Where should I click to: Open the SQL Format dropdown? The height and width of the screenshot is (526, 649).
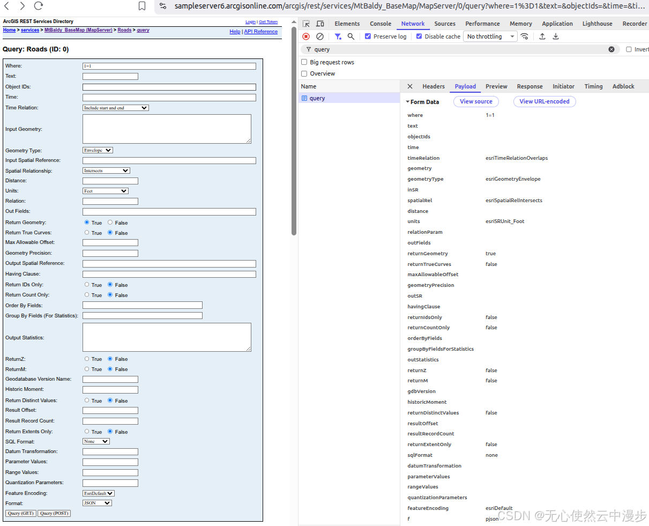[96, 441]
